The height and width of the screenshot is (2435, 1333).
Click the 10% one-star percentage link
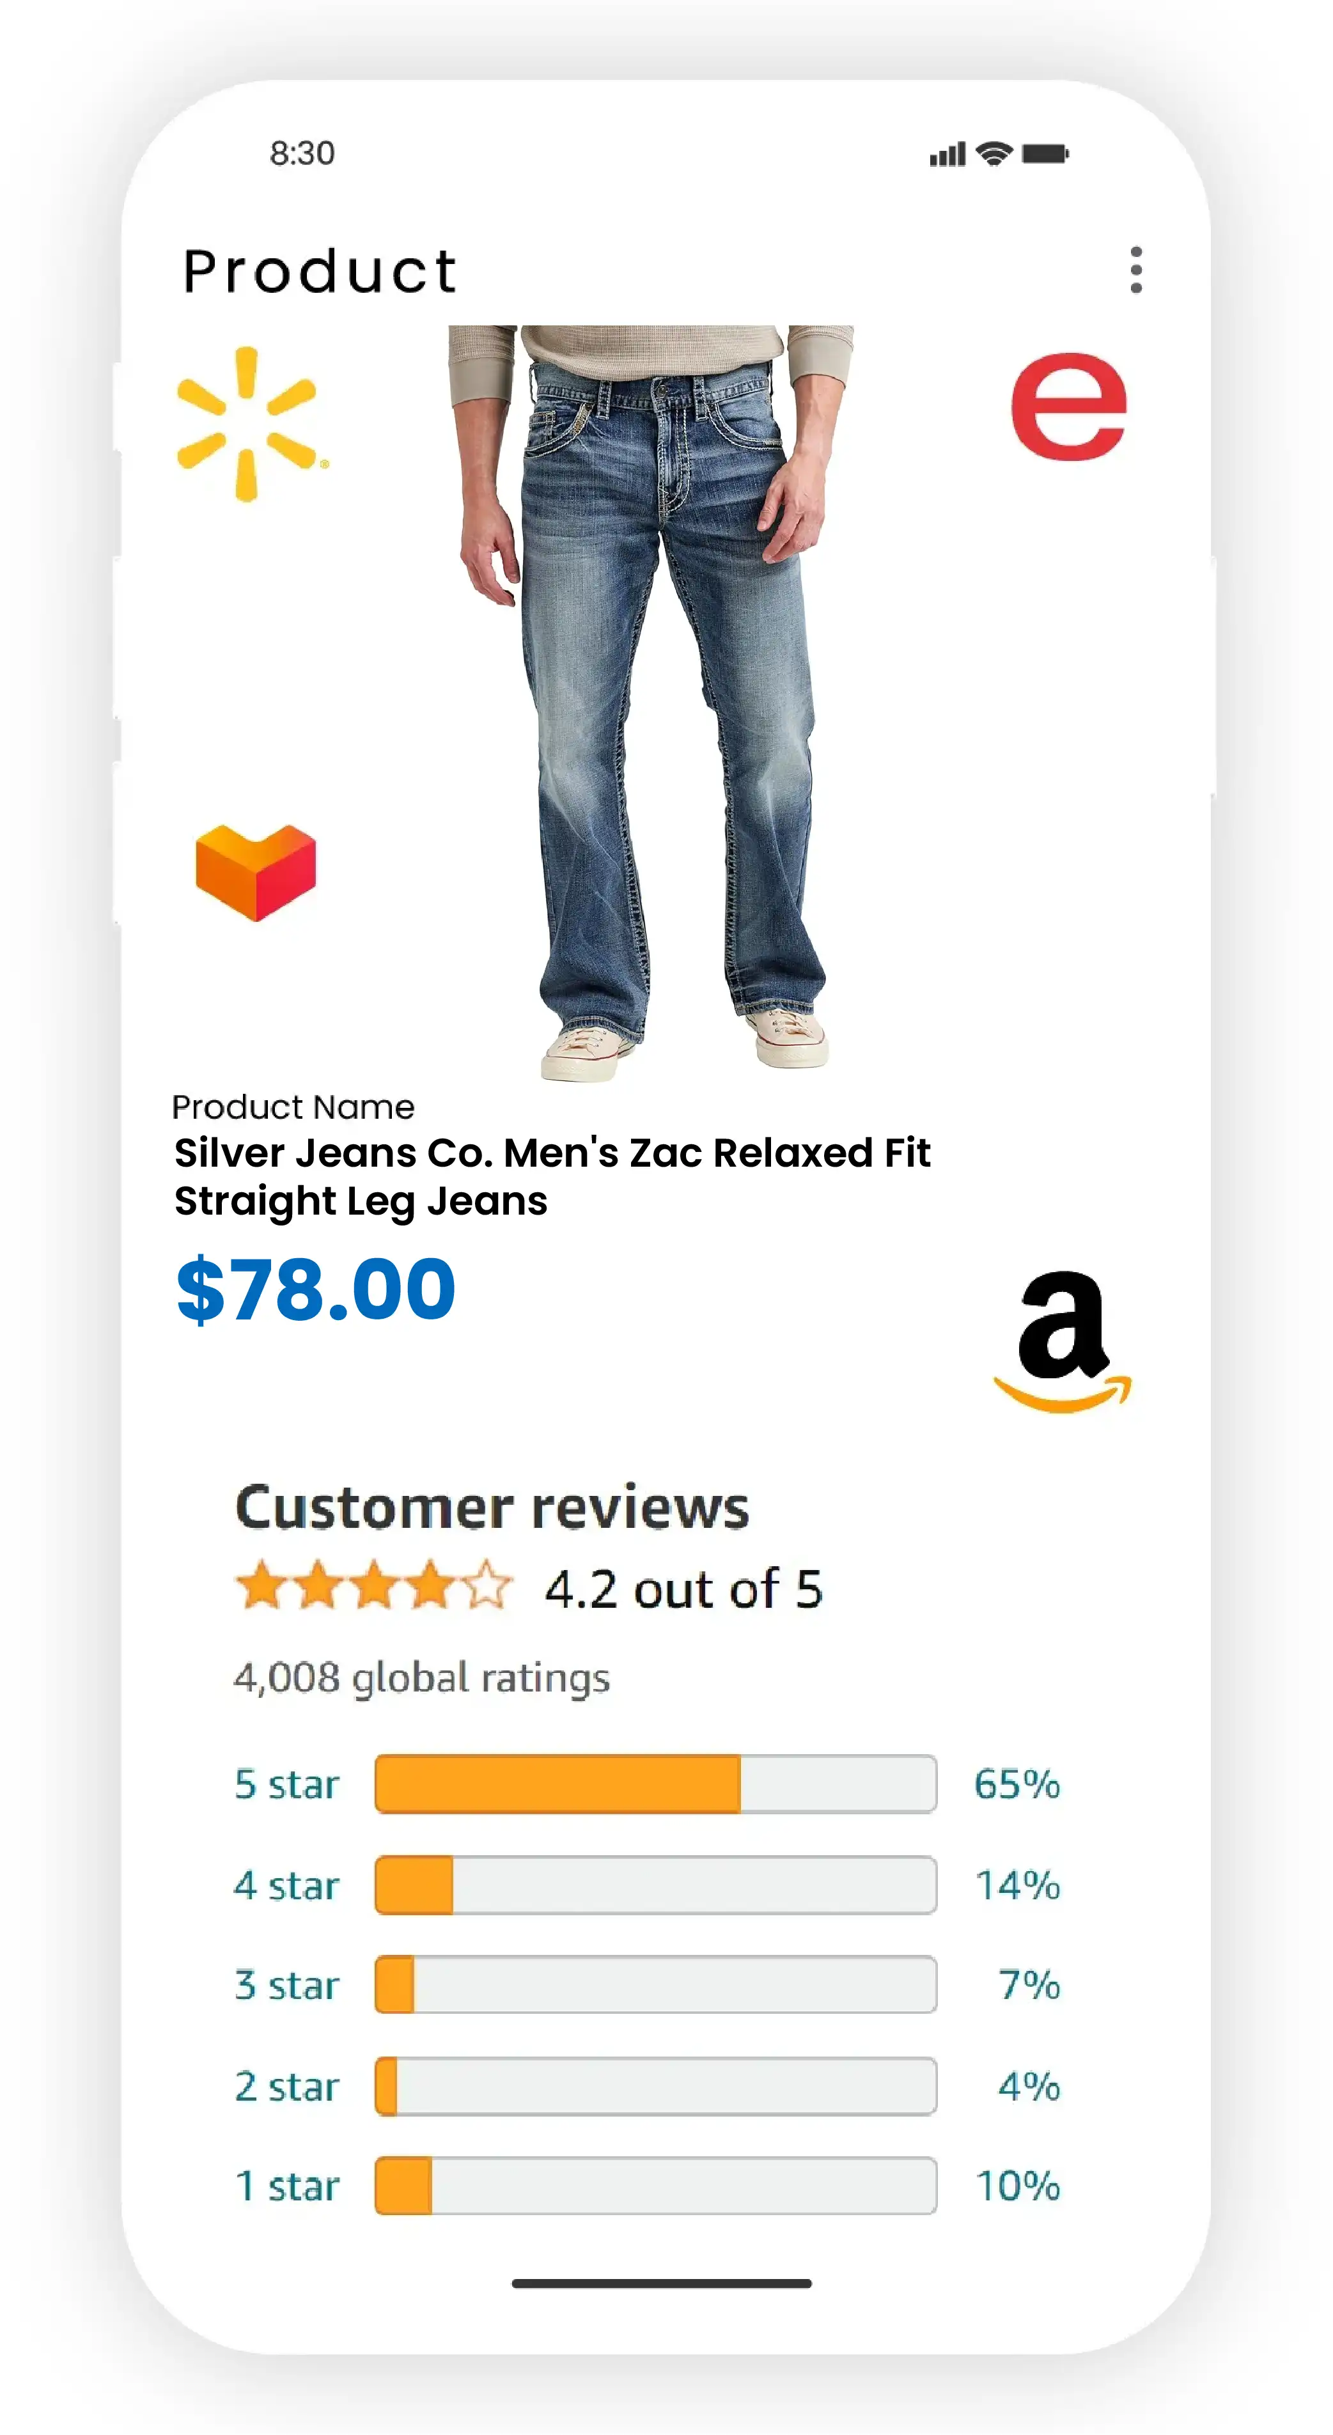tap(1017, 2186)
